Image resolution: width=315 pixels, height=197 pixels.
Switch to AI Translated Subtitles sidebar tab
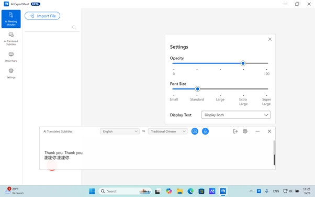(11, 39)
